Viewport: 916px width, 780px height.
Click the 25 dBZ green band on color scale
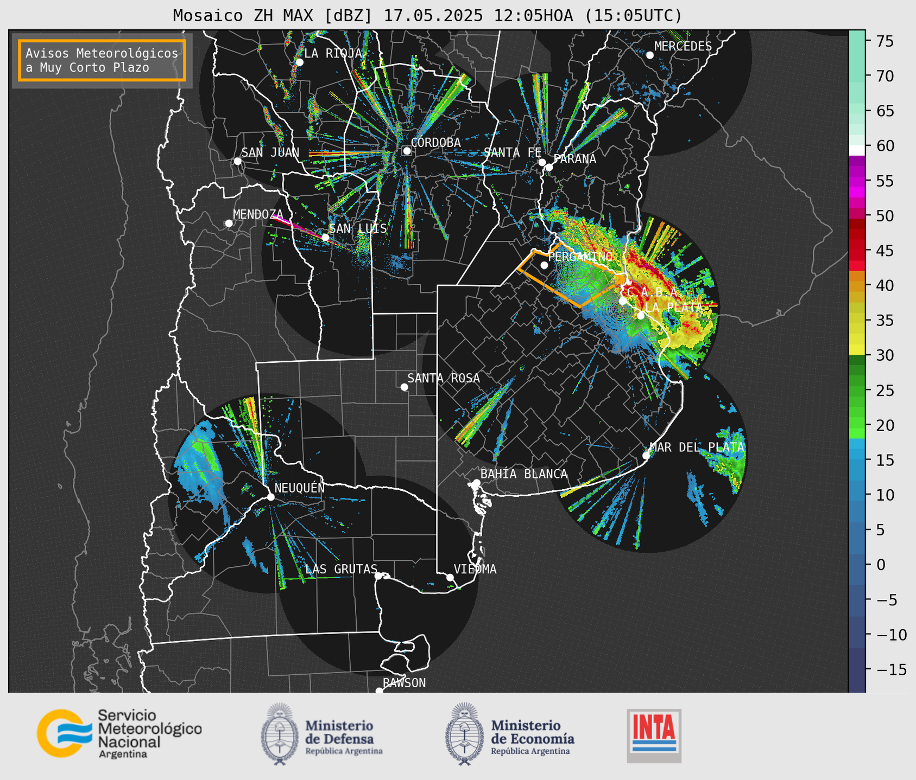857,390
